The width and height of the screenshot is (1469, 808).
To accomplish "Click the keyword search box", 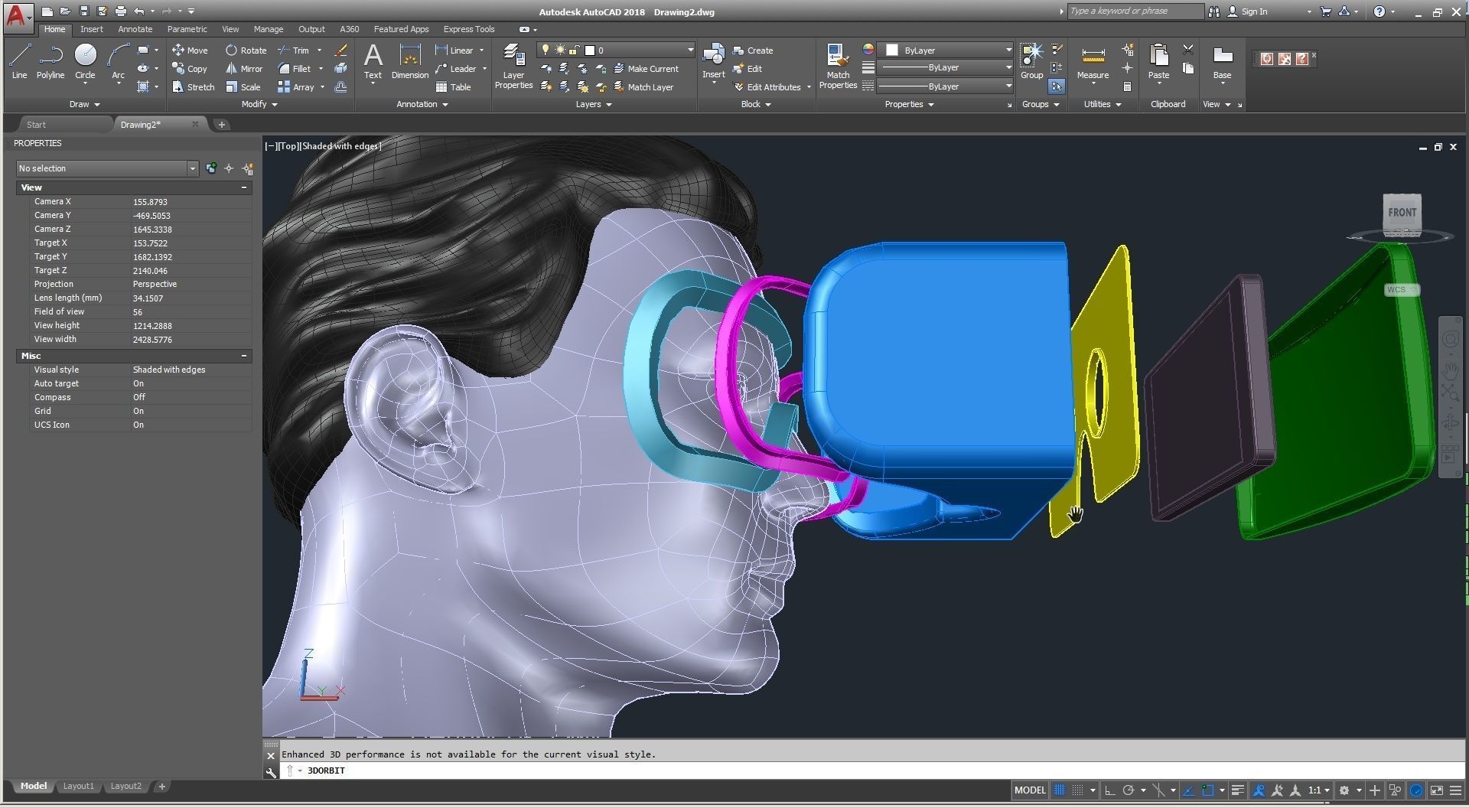I will tap(1135, 11).
